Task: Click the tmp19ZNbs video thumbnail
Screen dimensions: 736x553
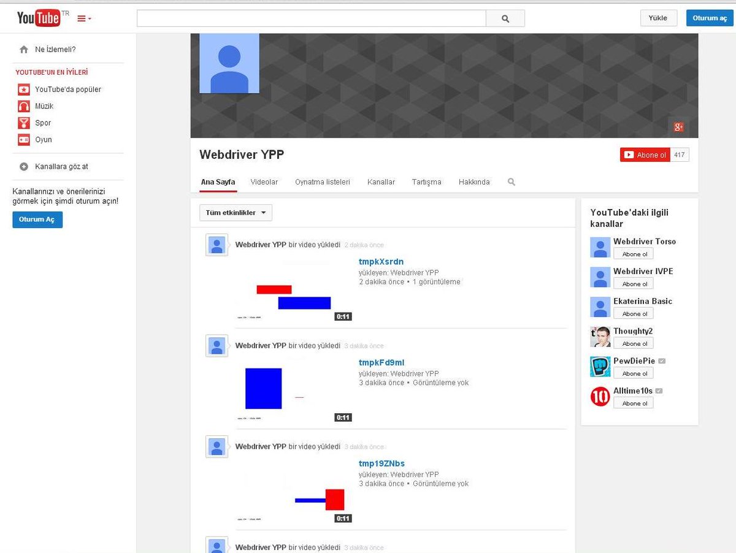Action: coord(294,492)
